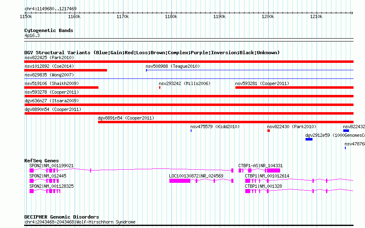Click the 1210k ruler tick label
This screenshot has height=228, width=365.
316,16
